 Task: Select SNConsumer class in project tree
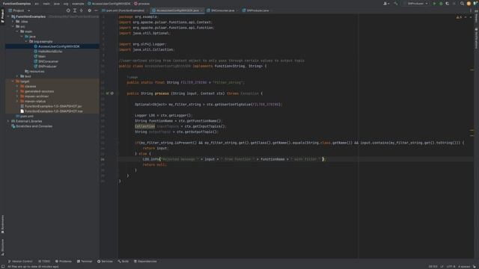(48, 61)
